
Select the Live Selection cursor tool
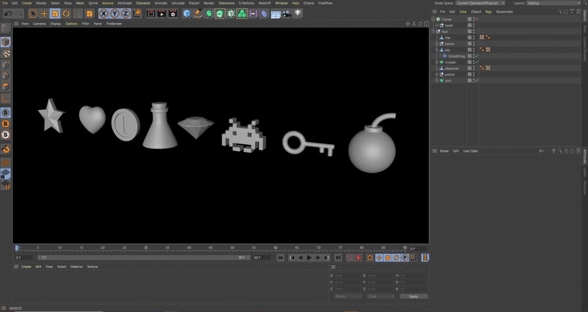pyautogui.click(x=33, y=14)
